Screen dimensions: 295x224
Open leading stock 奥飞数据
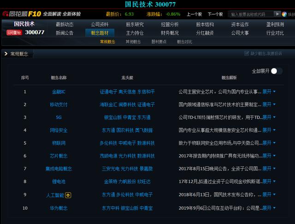point(144,130)
